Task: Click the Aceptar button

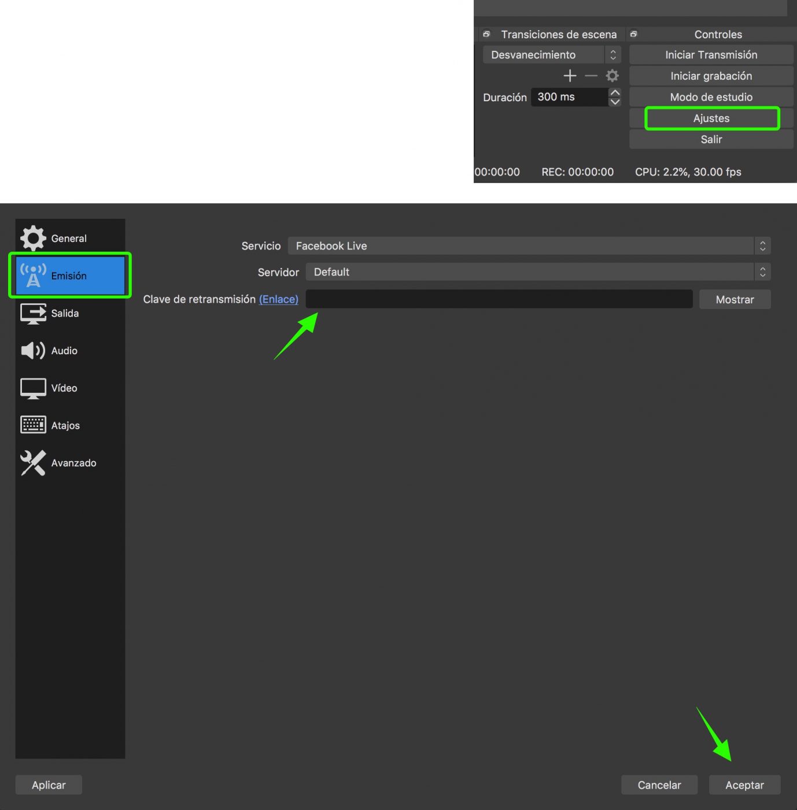Action: click(x=744, y=785)
